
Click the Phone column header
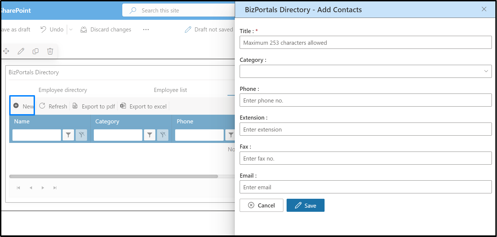pyautogui.click(x=185, y=121)
